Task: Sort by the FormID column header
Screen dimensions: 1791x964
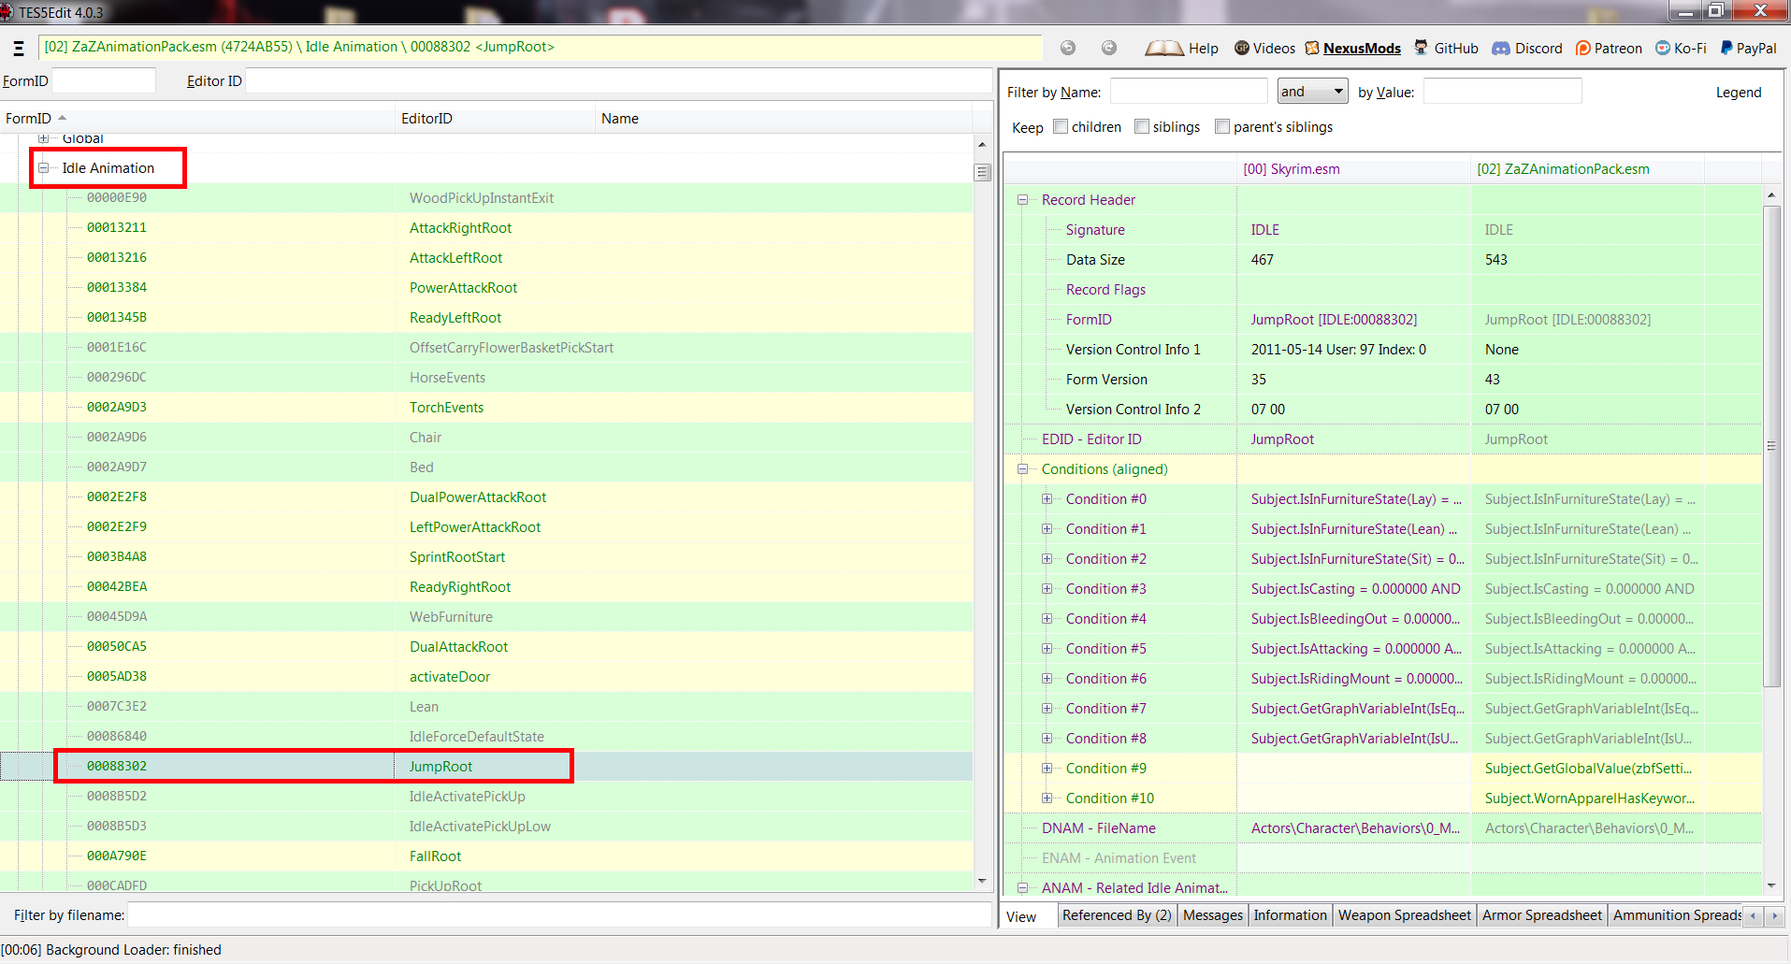Action: click(x=198, y=119)
